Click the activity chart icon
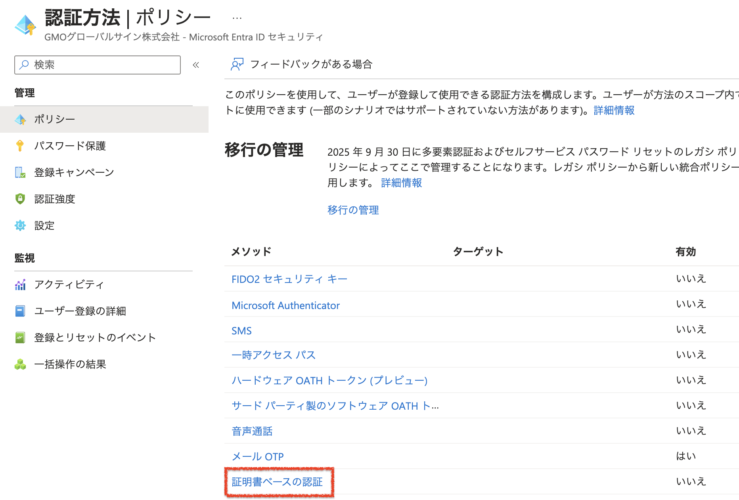The width and height of the screenshot is (739, 500). (x=20, y=284)
